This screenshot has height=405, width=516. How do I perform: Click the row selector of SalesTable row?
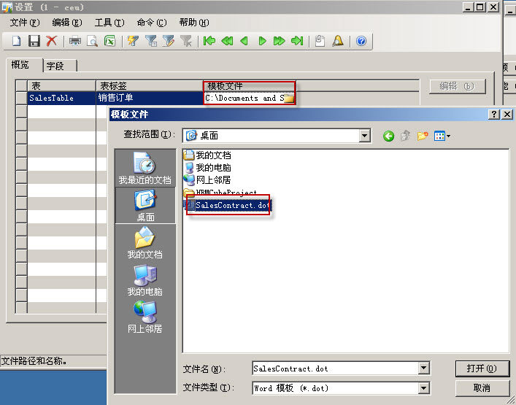(x=21, y=98)
